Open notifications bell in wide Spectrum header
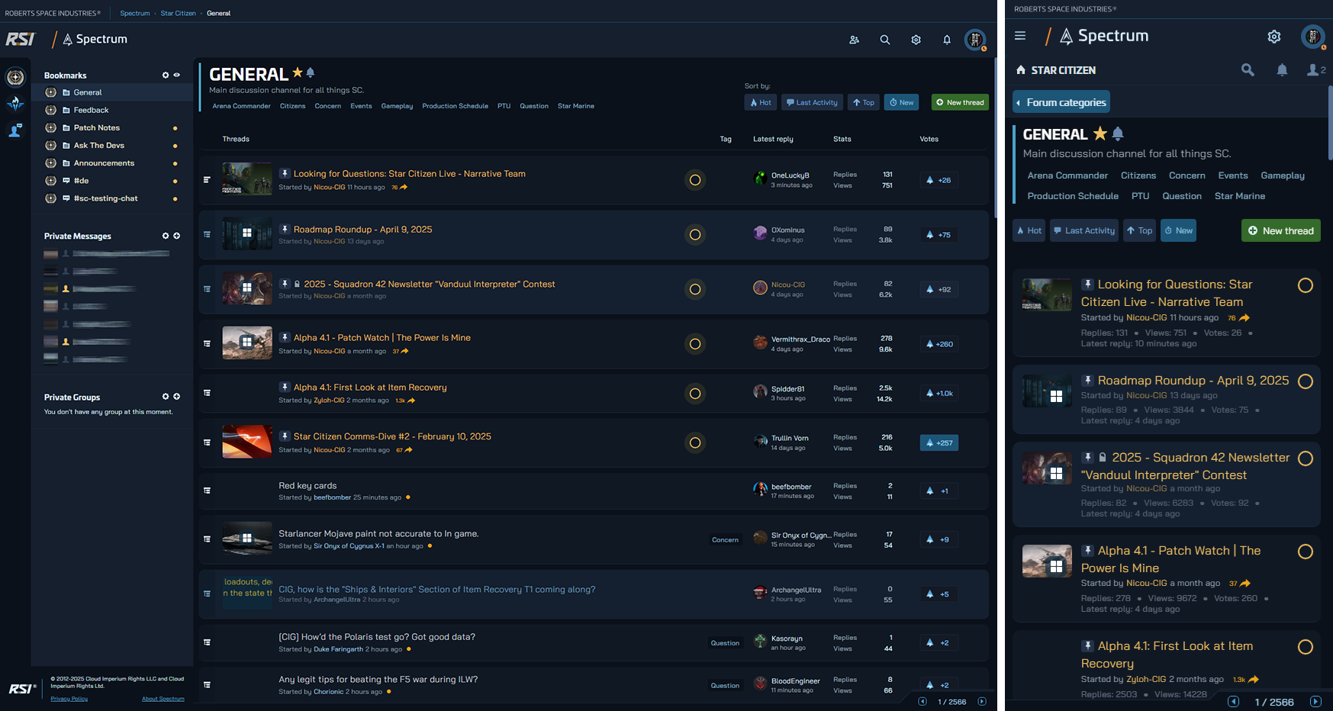Screen dimensions: 1333x711 tap(947, 40)
